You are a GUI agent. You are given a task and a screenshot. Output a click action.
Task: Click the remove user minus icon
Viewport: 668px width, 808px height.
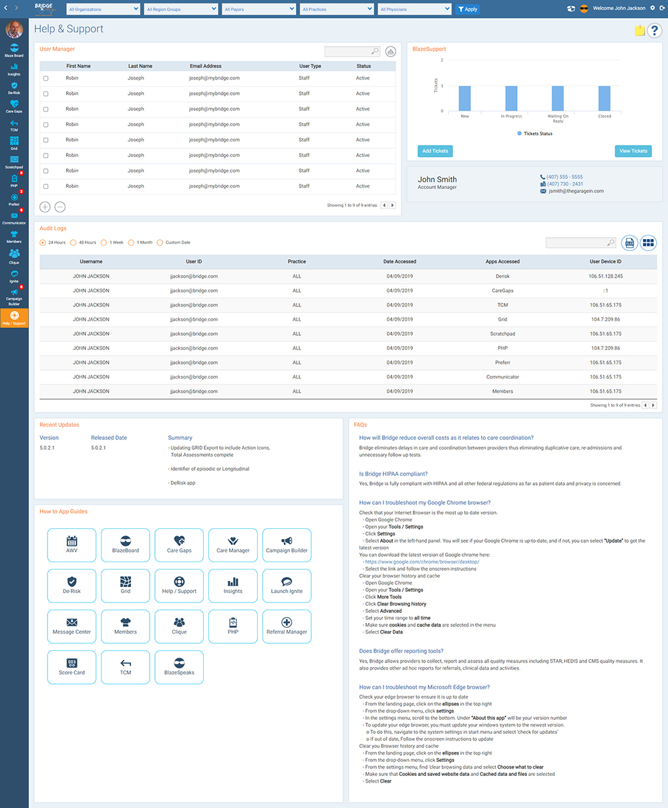pos(59,207)
